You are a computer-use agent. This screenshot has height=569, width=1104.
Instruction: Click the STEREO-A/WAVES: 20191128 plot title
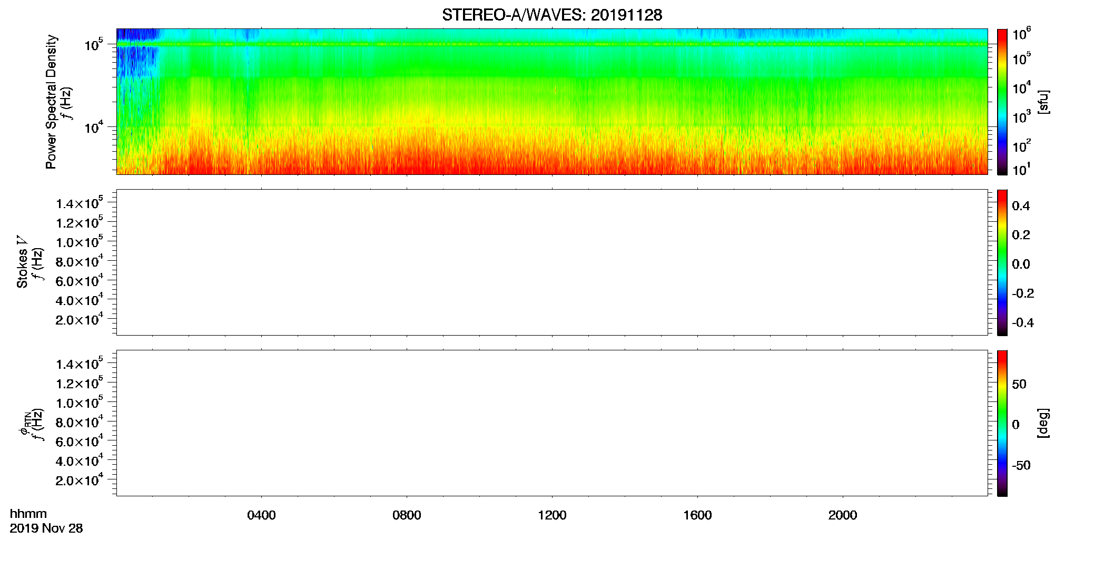(x=552, y=15)
